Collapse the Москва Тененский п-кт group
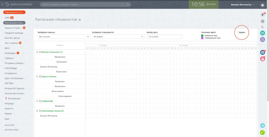Screen dimensions: 269x137 37,52
